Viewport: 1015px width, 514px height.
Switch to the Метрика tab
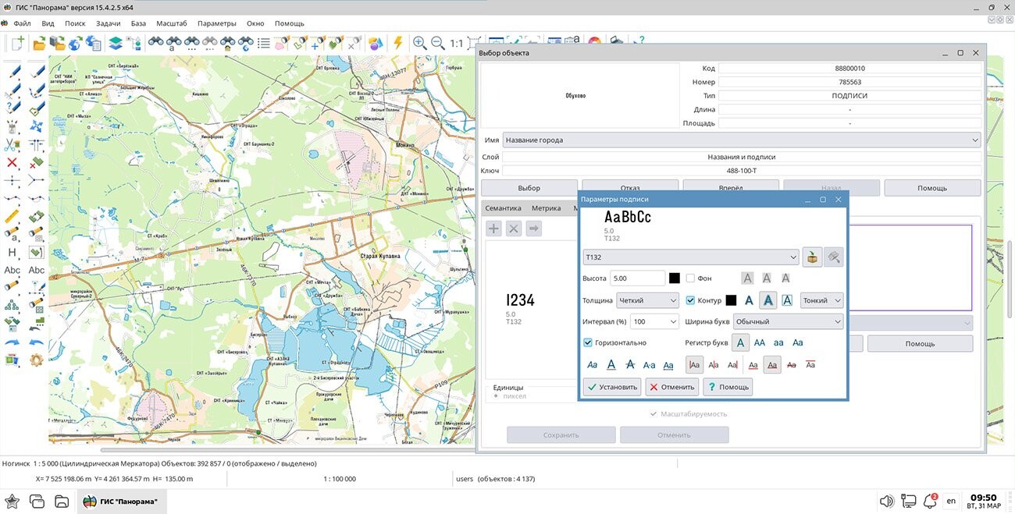click(546, 208)
